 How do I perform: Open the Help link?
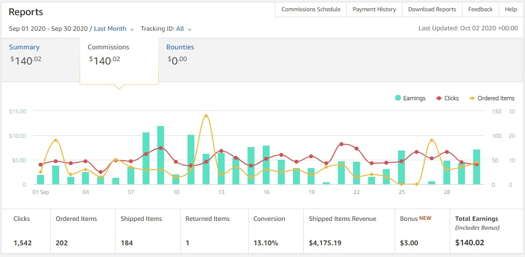[511, 9]
